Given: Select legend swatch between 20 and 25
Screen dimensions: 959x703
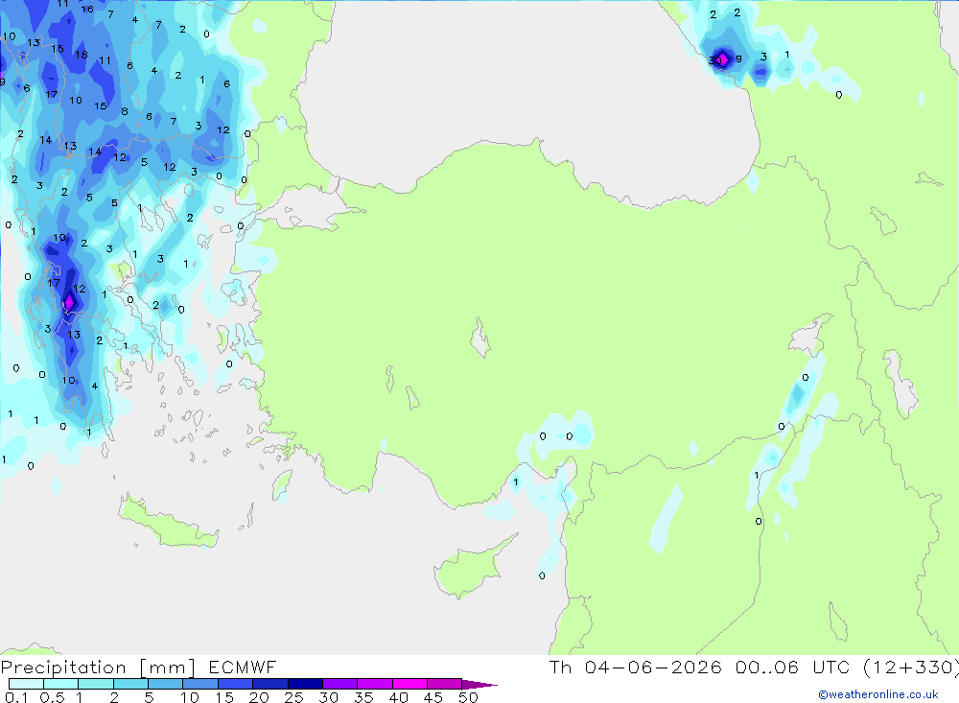Looking at the screenshot, I should click(x=269, y=684).
